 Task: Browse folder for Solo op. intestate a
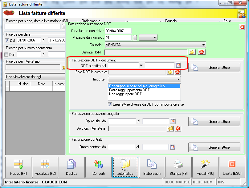(170, 128)
